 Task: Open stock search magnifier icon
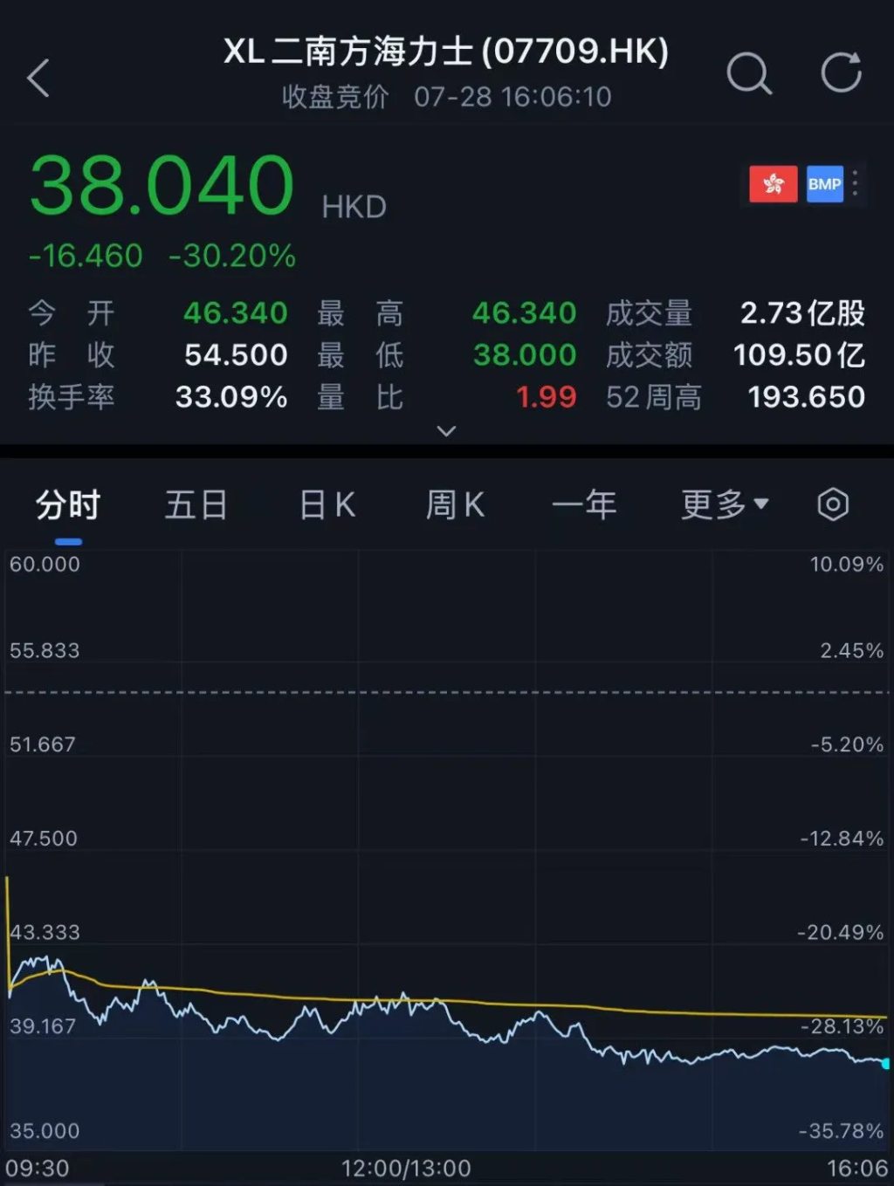click(x=749, y=72)
